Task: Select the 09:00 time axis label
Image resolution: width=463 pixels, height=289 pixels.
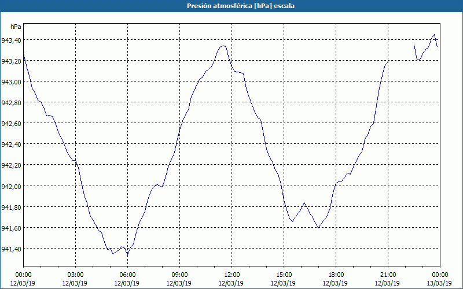Action: tap(179, 275)
